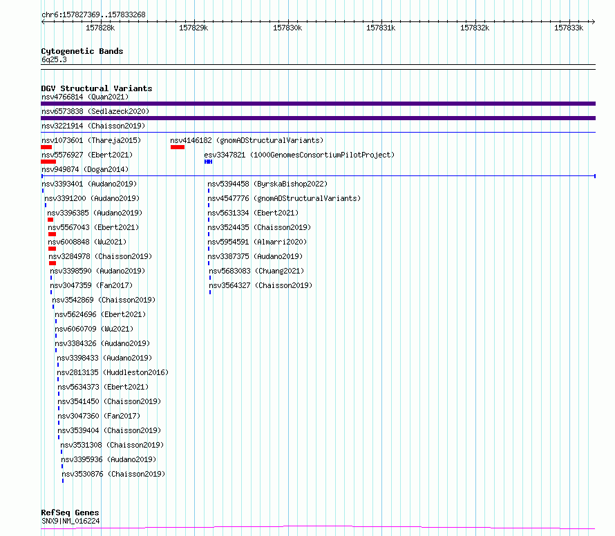Screen dimensions: 615x536
Task: Click the SNX9|NM_016224 gene label
Action: [70, 521]
